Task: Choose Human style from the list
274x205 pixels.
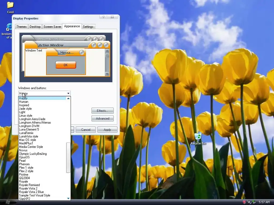Action: [x=42, y=102]
